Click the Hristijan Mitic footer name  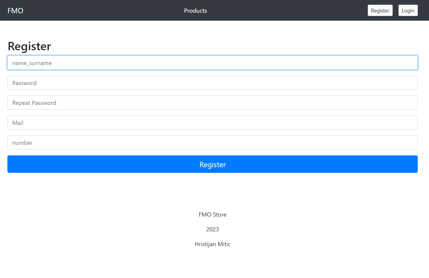tap(212, 244)
